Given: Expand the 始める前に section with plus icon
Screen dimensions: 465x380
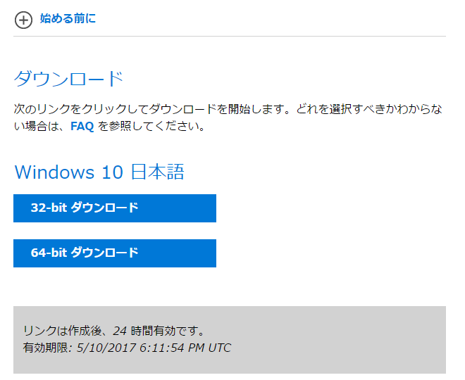Looking at the screenshot, I should pyautogui.click(x=23, y=20).
